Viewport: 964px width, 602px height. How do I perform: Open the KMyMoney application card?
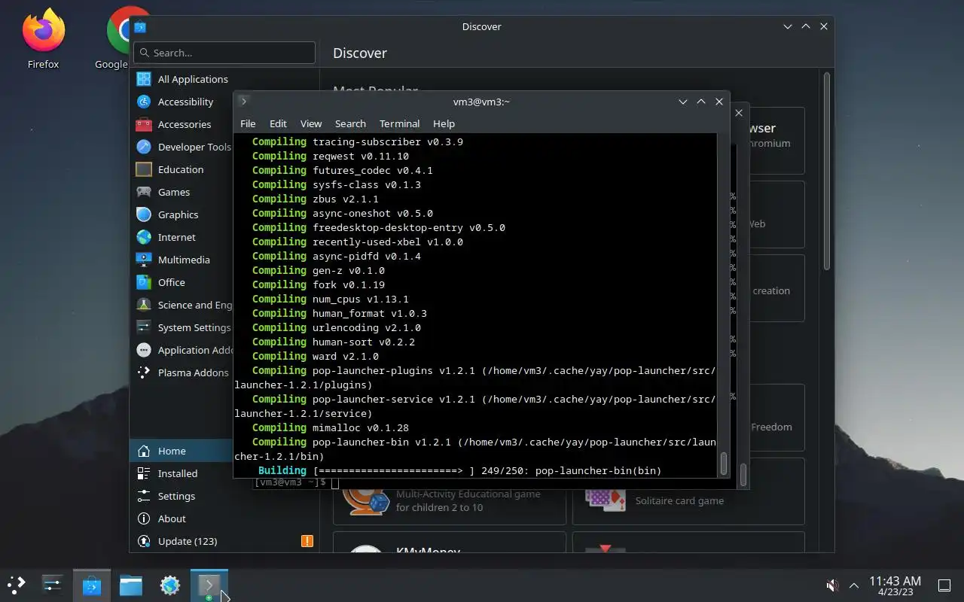pyautogui.click(x=450, y=543)
